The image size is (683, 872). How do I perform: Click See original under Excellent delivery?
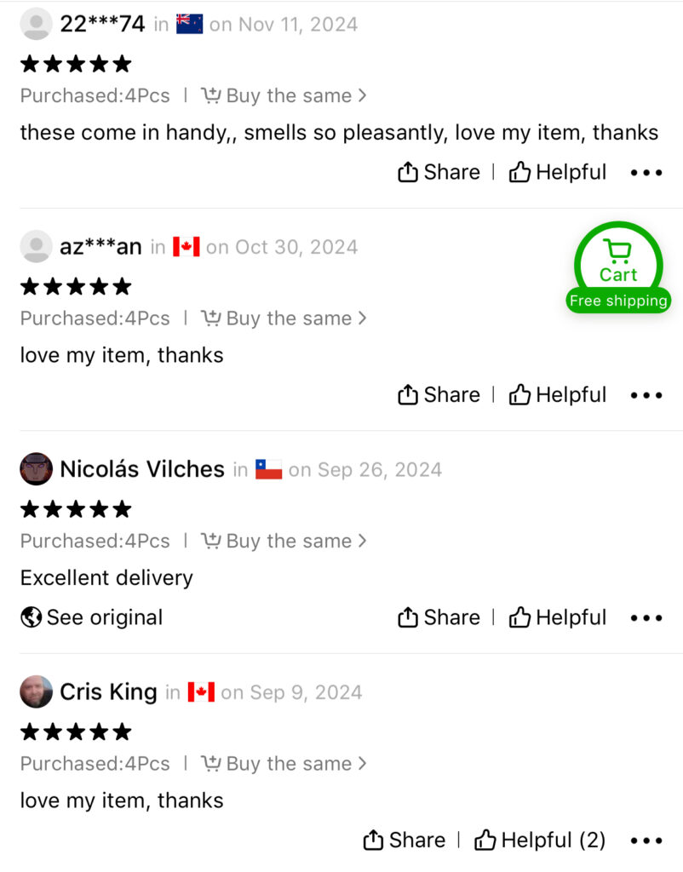92,617
